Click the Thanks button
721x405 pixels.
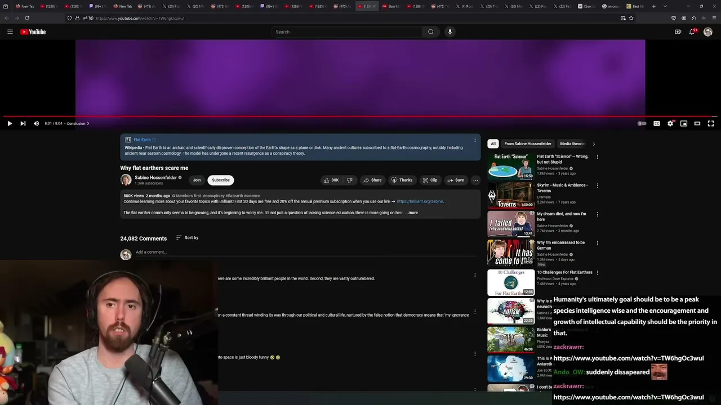pos(402,180)
